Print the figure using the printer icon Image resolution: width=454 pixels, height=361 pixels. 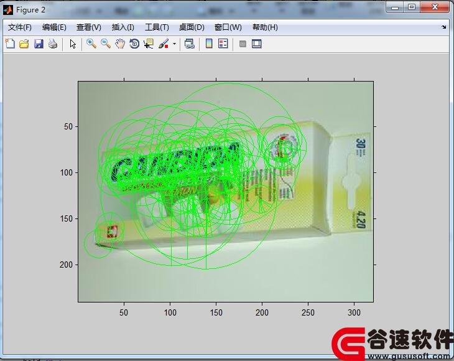point(53,44)
